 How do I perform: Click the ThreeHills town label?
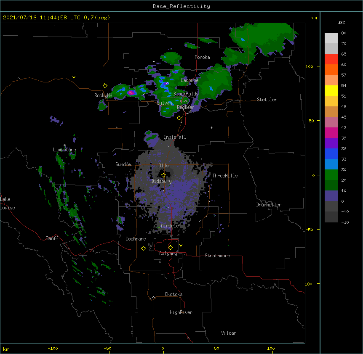(x=225, y=176)
